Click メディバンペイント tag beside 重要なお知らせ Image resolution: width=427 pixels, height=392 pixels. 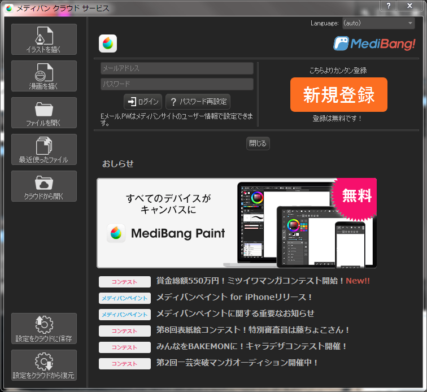125,315
